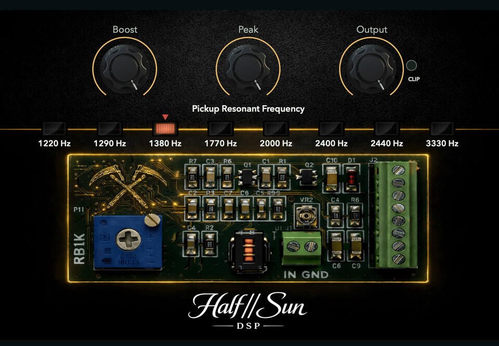This screenshot has width=499, height=346.
Task: Choose the 1770 Hz pickup frequency
Action: (220, 128)
